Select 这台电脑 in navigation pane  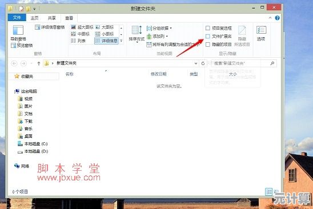(26, 91)
